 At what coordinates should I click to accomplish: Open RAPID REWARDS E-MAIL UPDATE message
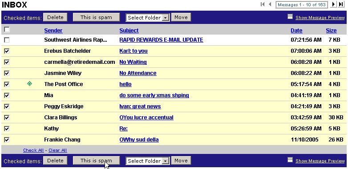pos(162,40)
